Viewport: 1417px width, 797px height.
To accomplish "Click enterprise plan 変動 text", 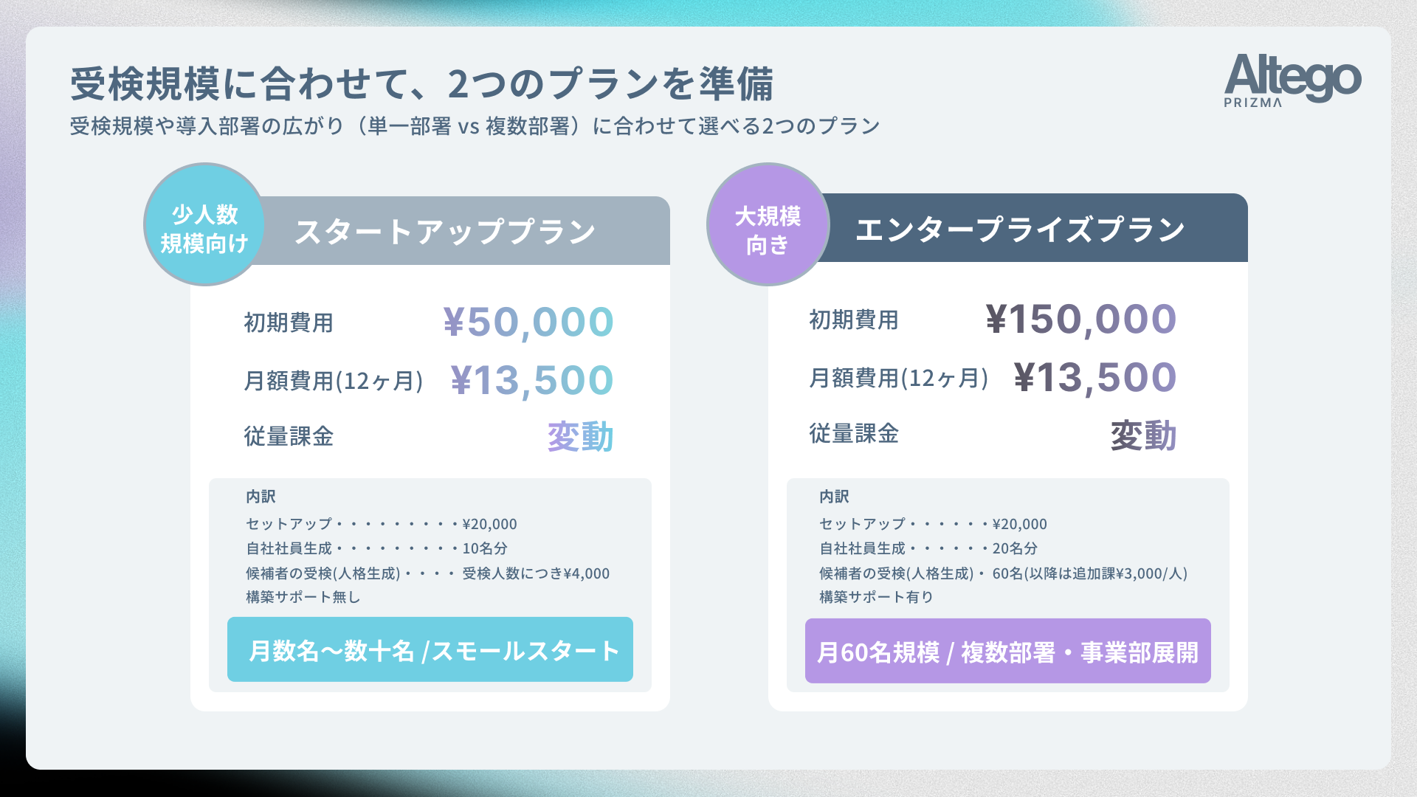I will tap(1144, 435).
